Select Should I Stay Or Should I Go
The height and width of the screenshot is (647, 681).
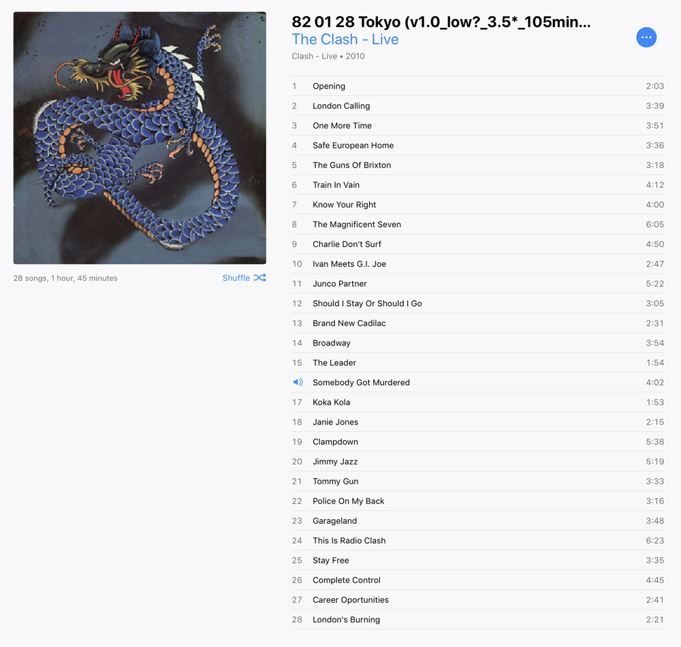[478, 303]
